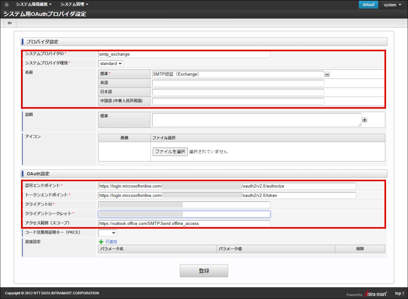Click the 画像 table header

pos(124,138)
